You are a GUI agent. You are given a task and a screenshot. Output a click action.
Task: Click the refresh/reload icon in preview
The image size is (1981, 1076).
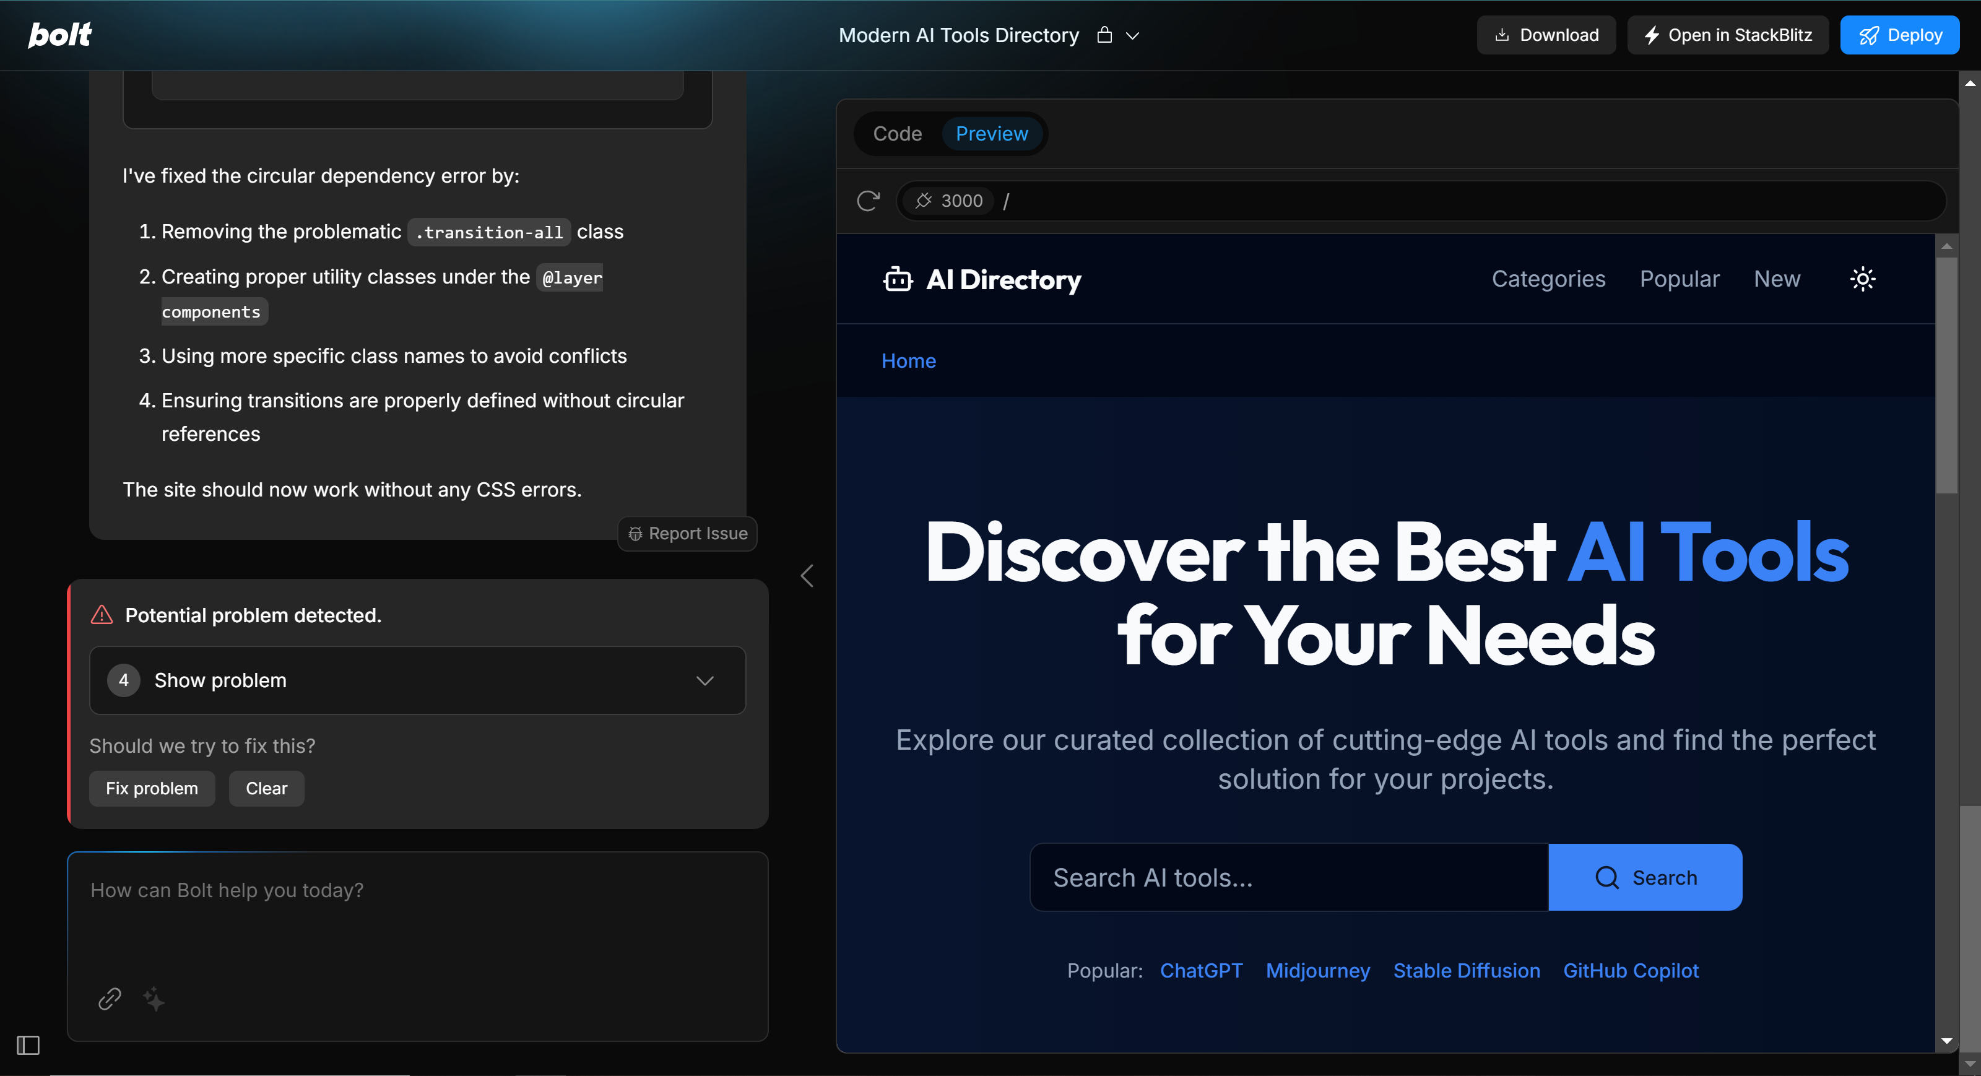tap(868, 200)
